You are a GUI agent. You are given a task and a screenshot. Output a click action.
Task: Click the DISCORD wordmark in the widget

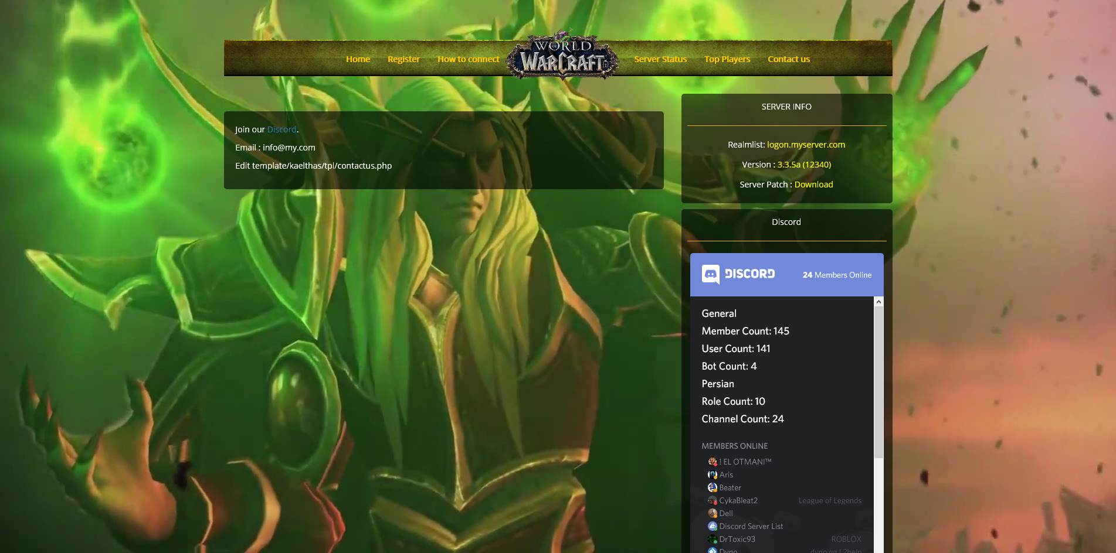click(749, 274)
